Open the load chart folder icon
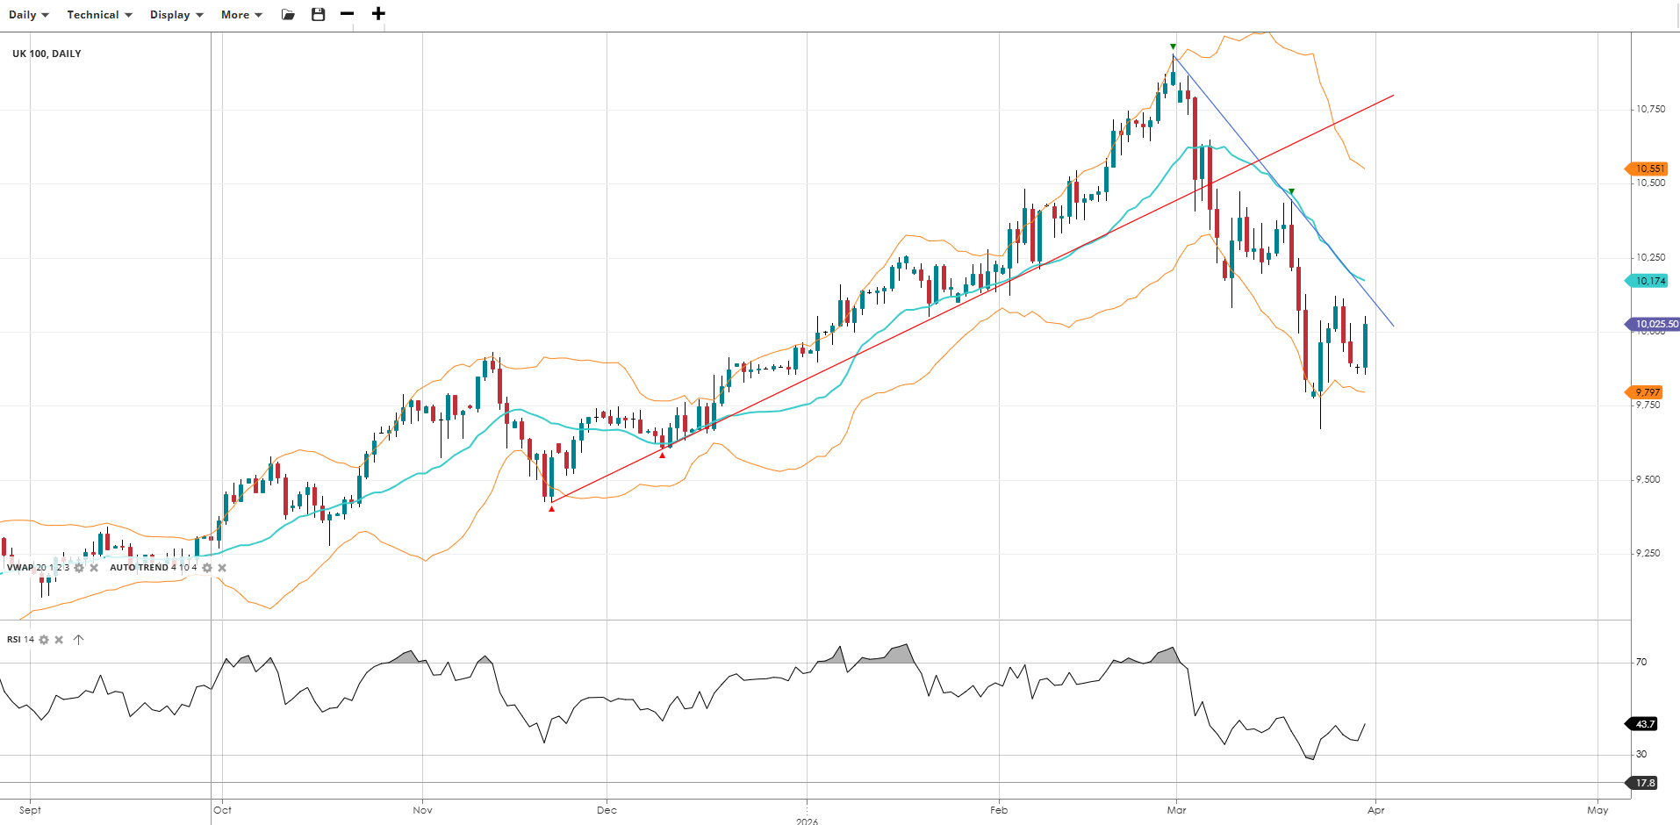The height and width of the screenshot is (825, 1680). coord(288,14)
